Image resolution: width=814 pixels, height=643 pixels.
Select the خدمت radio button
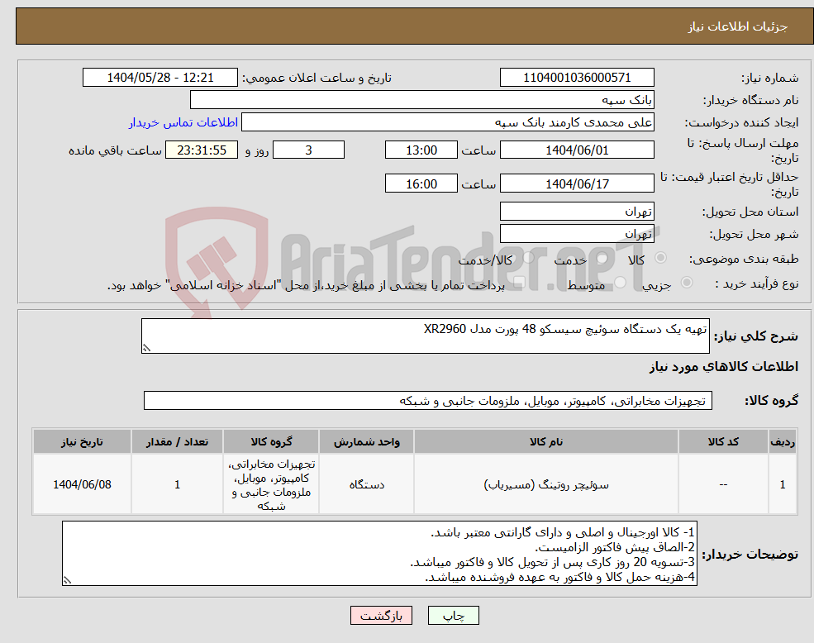(x=602, y=258)
